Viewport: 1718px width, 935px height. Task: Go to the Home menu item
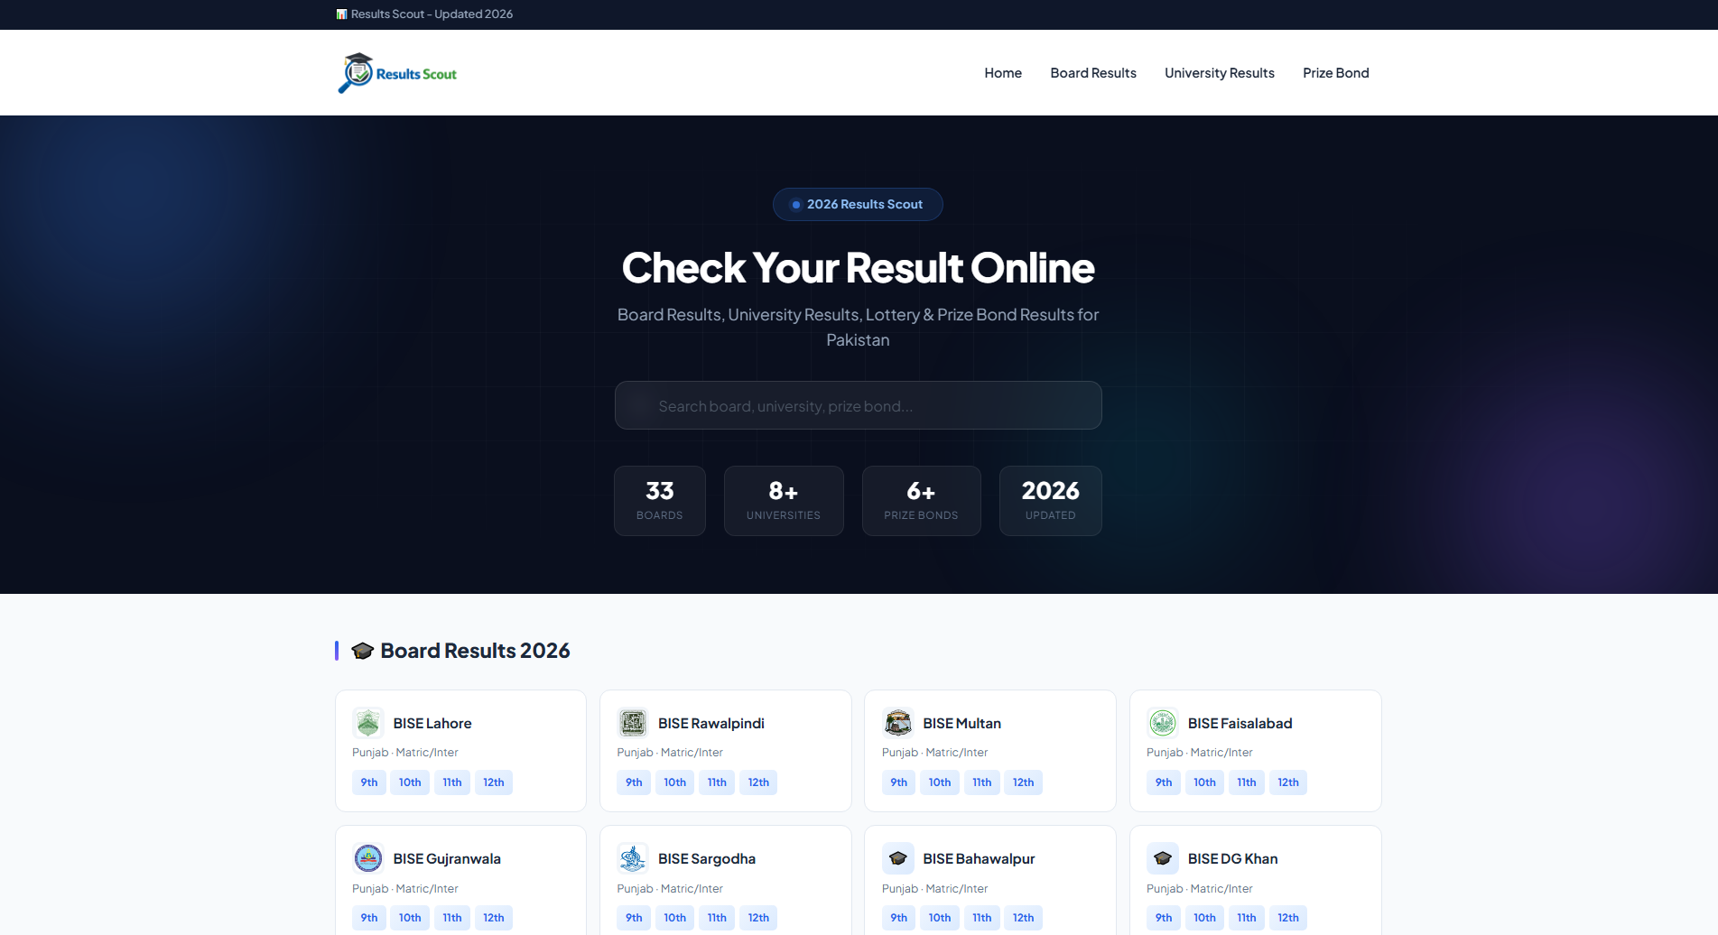(1003, 73)
